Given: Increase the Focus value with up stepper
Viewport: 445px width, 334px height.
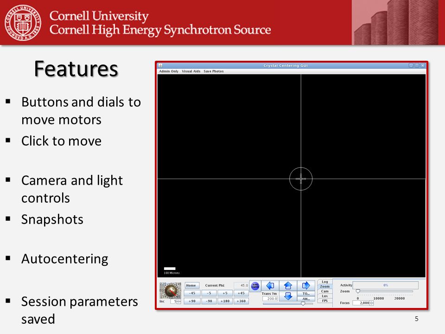Looking at the screenshot, I should pyautogui.click(x=372, y=302).
